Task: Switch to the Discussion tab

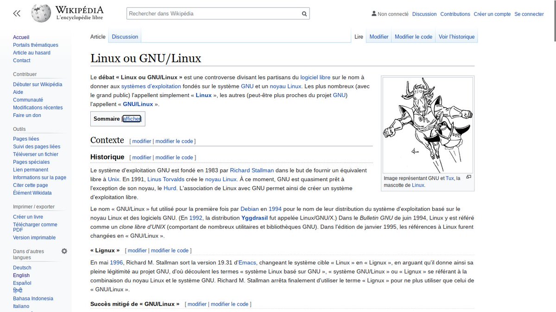Action: [124, 37]
